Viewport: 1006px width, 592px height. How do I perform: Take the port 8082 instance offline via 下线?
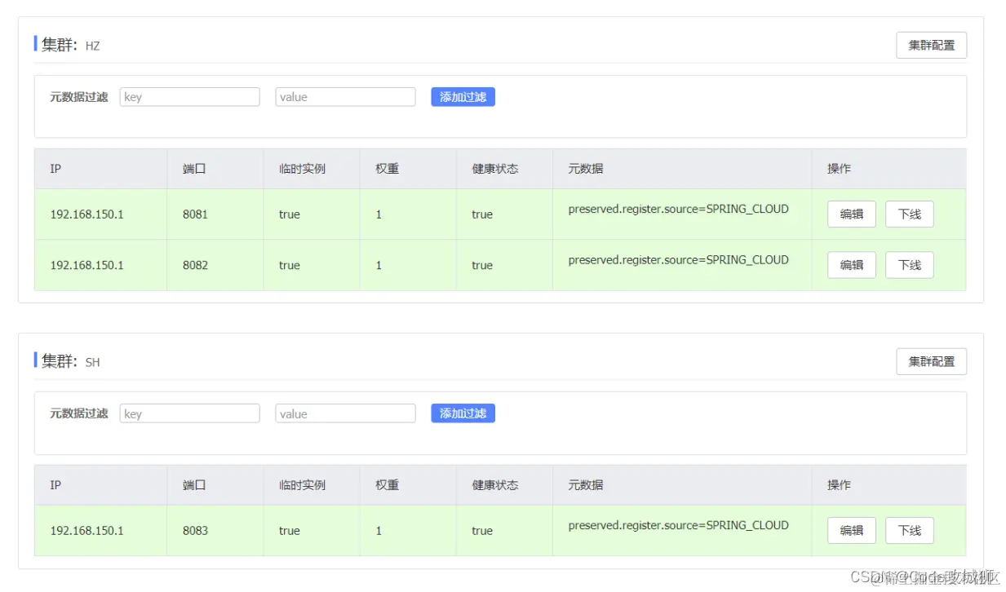click(909, 264)
